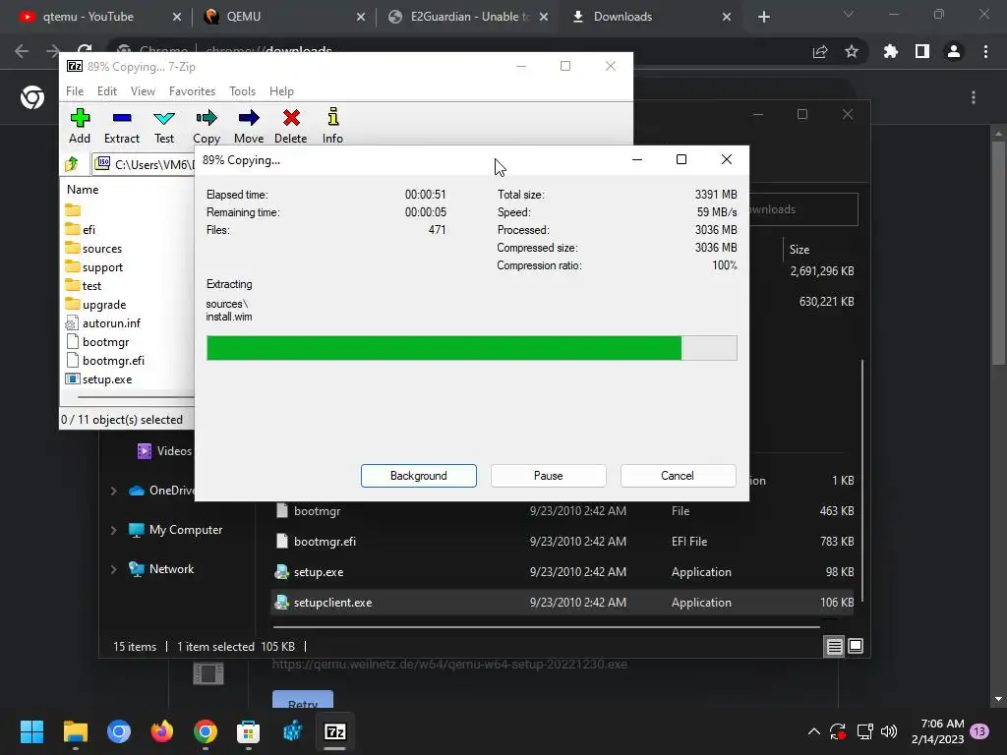Switch to the qtemu - YouTube tab
Viewport: 1007px width, 755px height.
99,17
